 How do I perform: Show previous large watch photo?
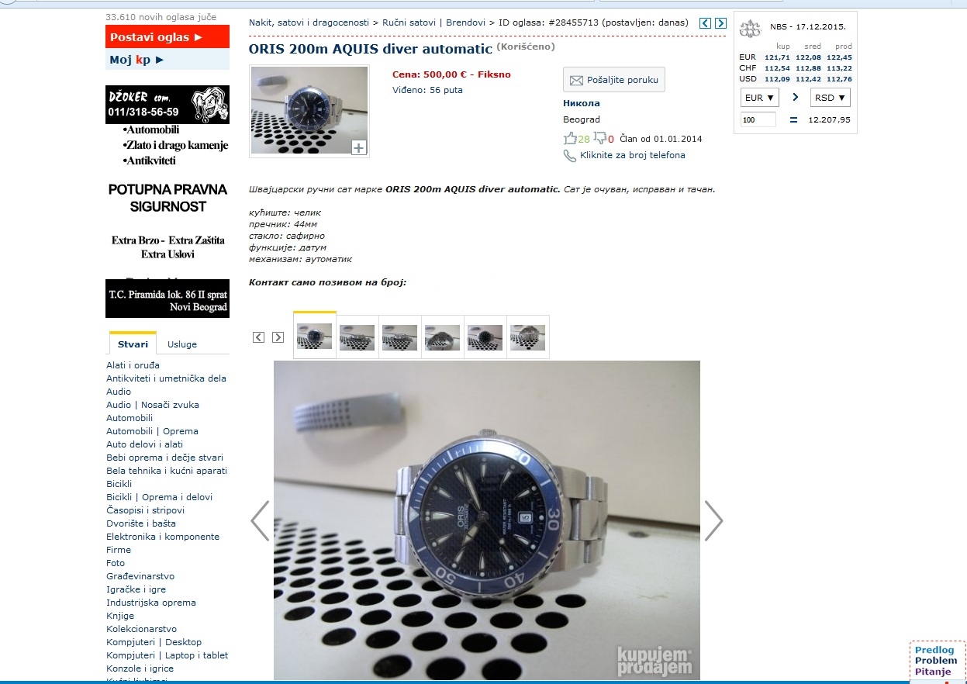261,520
